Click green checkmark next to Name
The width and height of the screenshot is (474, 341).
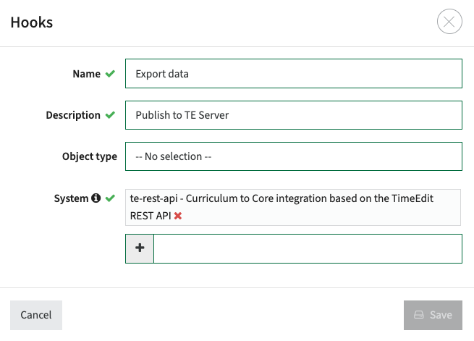pyautogui.click(x=110, y=73)
